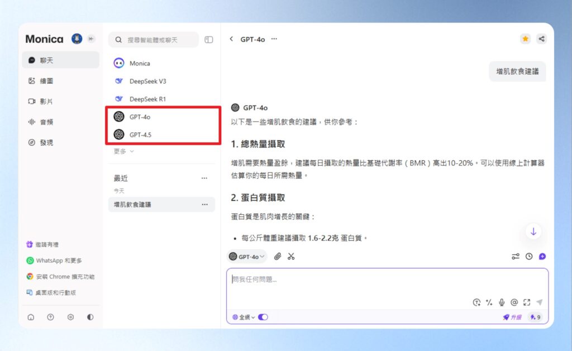Go back with the arrow beside GPT-4o title
Viewport: 572px width, 351px height.
[231, 39]
